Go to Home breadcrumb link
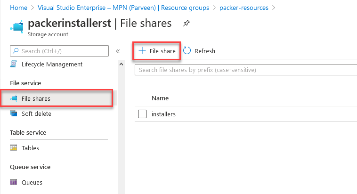 pyautogui.click(x=17, y=8)
